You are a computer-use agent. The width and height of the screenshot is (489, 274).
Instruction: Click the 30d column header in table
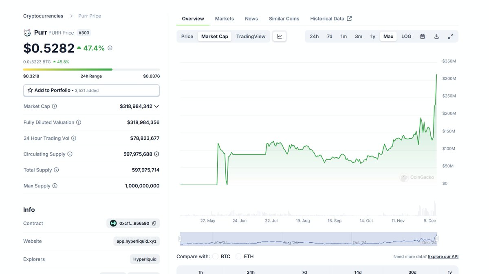[x=412, y=272]
